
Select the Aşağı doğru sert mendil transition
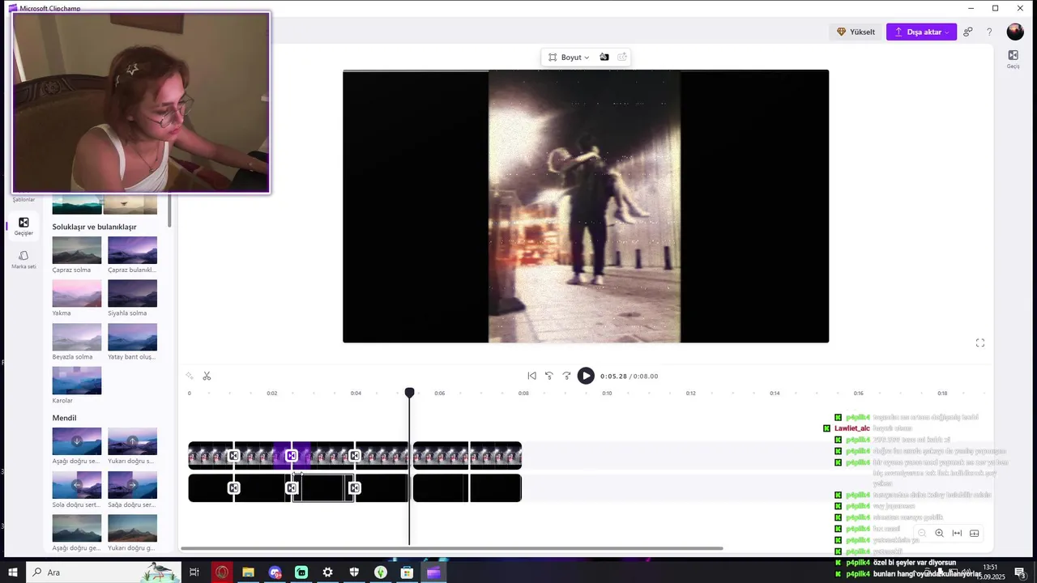point(77,441)
